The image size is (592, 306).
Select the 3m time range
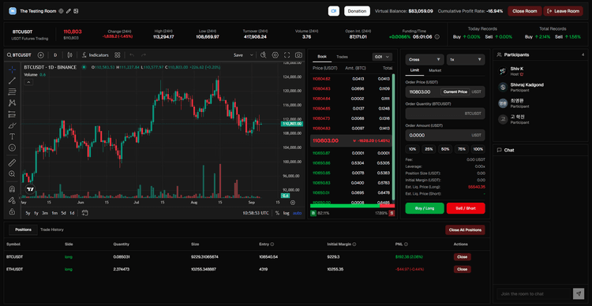coord(45,213)
